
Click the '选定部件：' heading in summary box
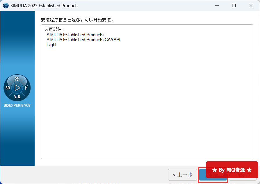(x=54, y=30)
